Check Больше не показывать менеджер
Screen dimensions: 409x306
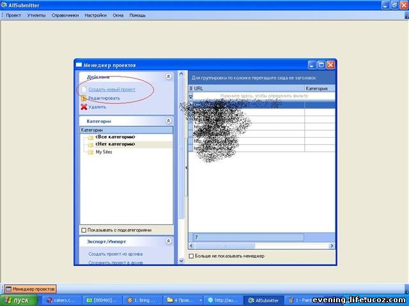click(x=191, y=256)
